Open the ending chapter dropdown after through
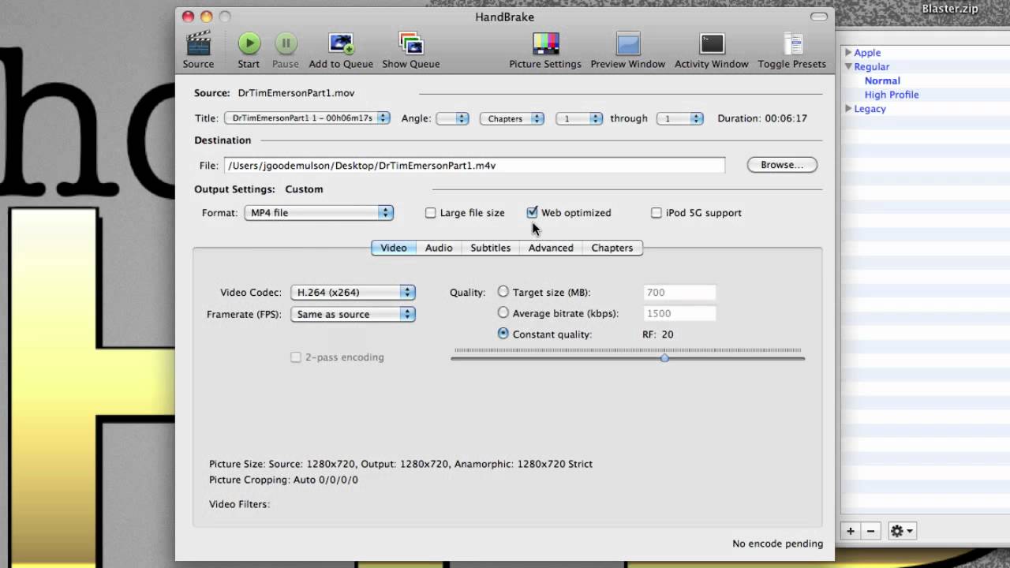Viewport: 1010px width, 568px height. [680, 118]
